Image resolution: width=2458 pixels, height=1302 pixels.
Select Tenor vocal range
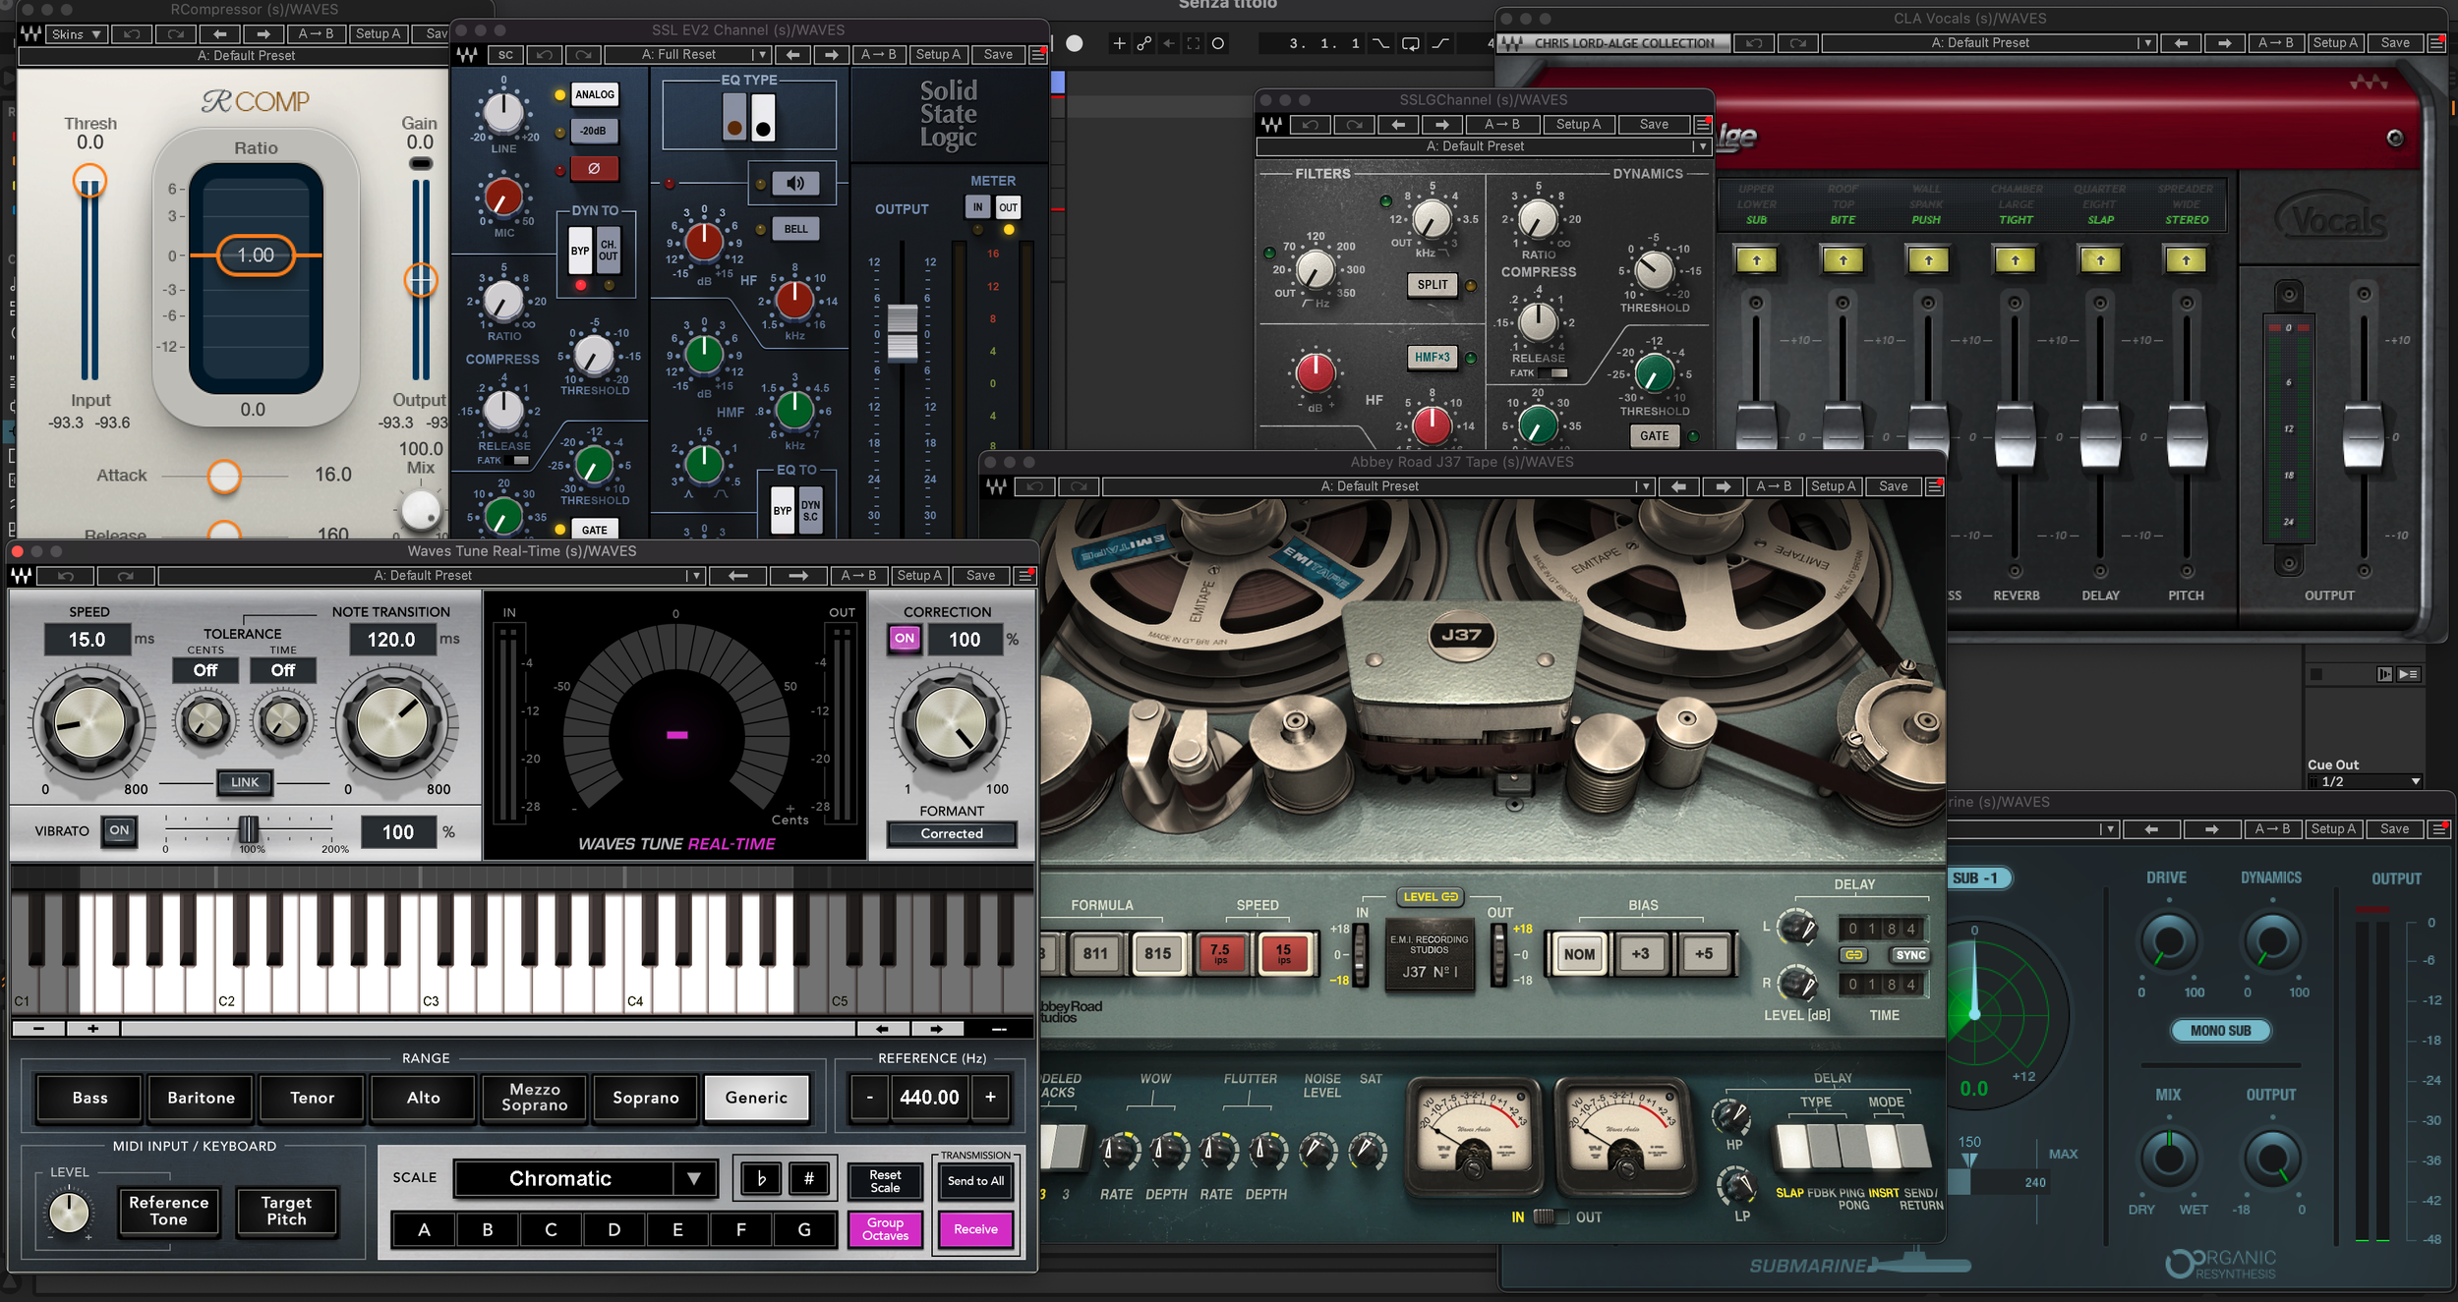coord(312,1098)
